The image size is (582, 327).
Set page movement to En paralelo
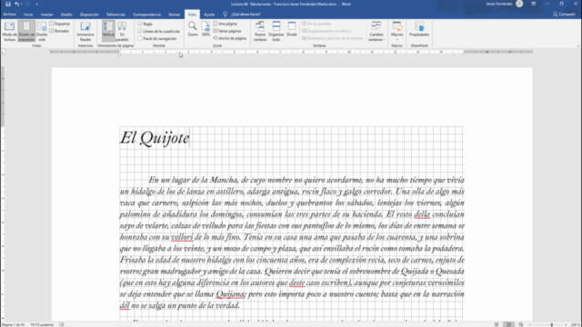pos(122,31)
